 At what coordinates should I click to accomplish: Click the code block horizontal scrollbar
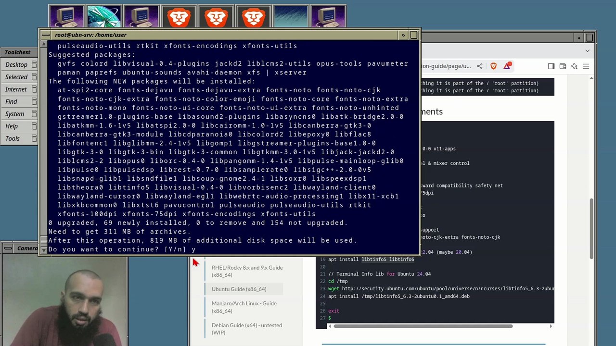tap(423, 326)
